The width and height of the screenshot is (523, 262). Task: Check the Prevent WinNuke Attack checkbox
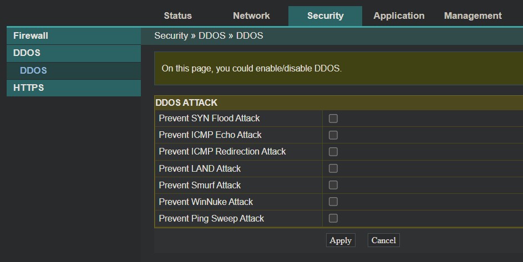[333, 202]
